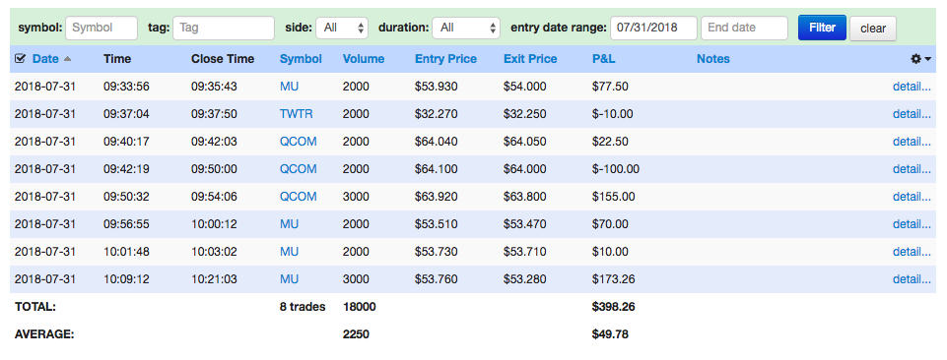This screenshot has width=947, height=360.
Task: Click the total P&L $398.26
Action: coord(614,307)
